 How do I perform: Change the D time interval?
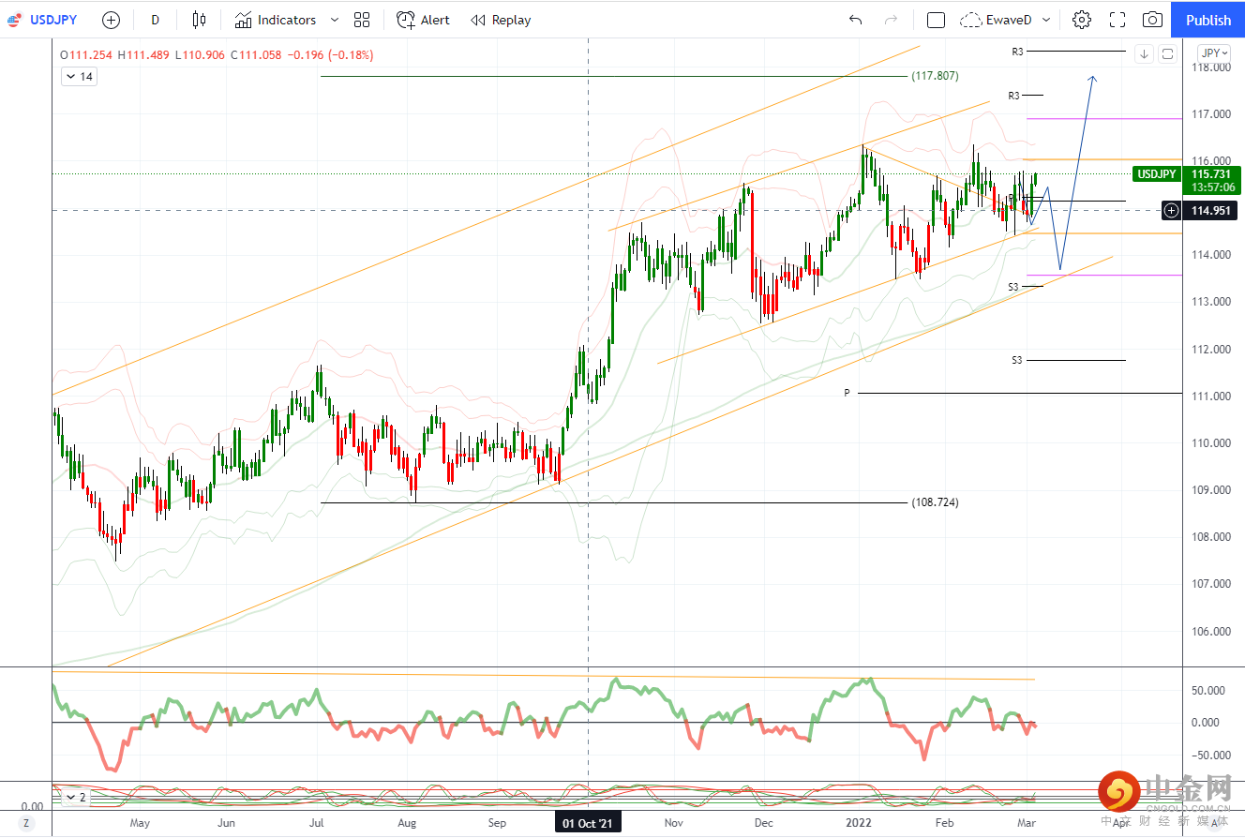coord(156,20)
